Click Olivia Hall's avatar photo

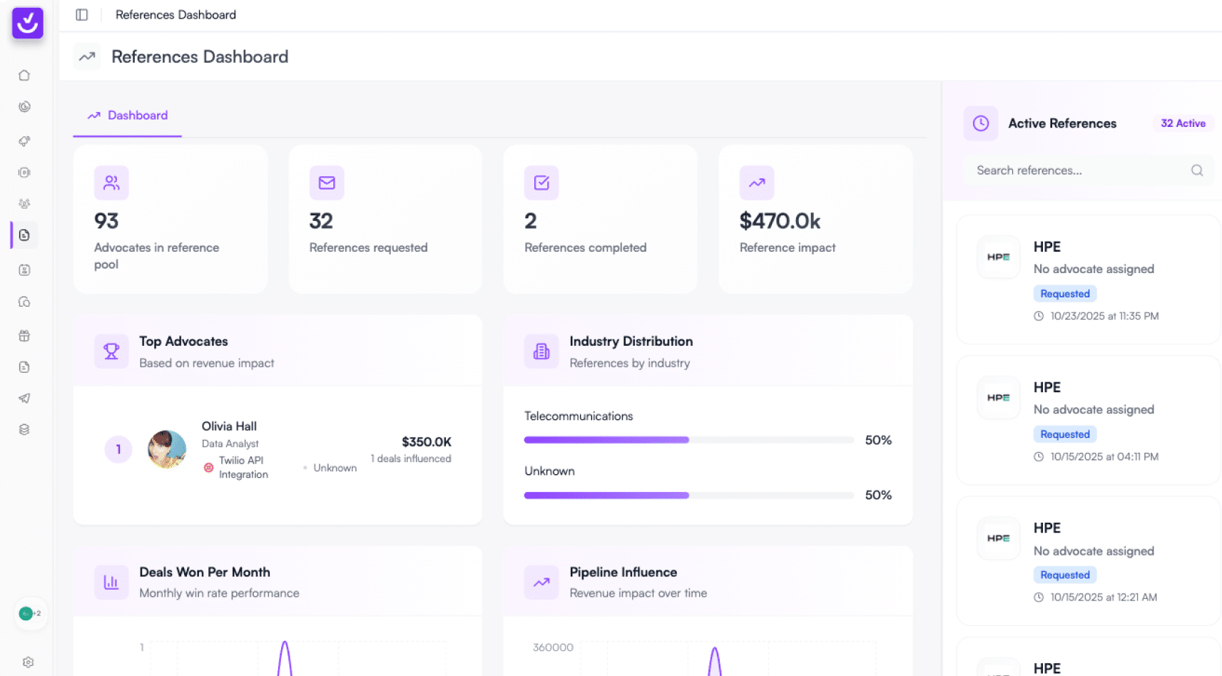coord(167,449)
